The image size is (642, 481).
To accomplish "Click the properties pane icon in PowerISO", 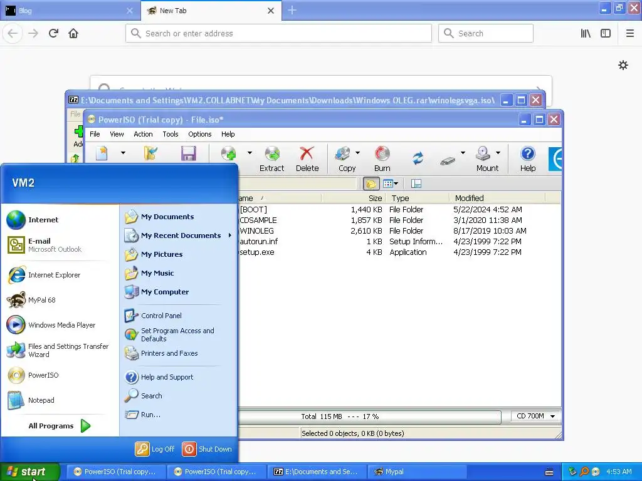I will coord(416,184).
